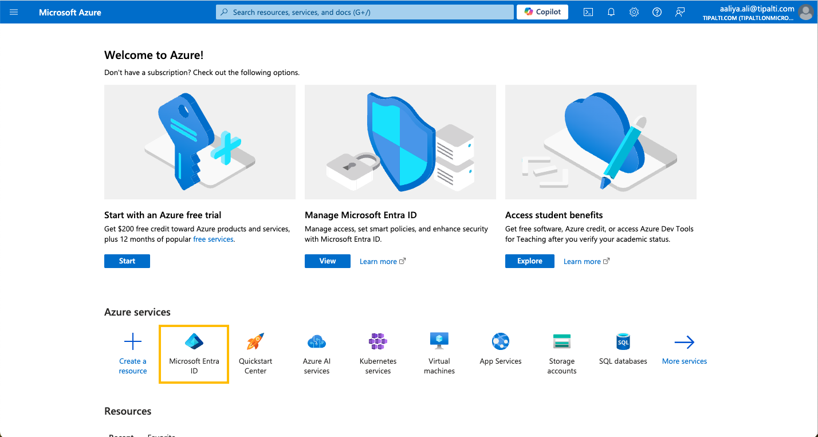
Task: Click the search resources input field
Action: point(364,11)
